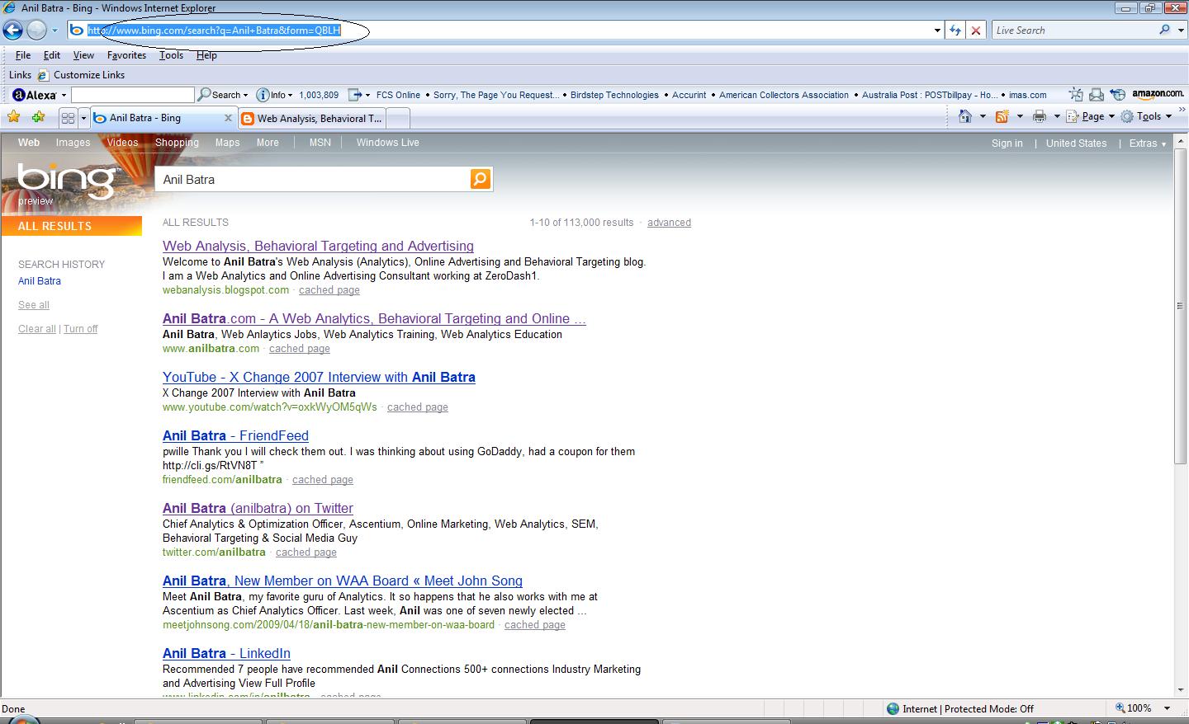1189x724 pixels.
Task: Click the Live Search input box
Action: click(x=1073, y=30)
